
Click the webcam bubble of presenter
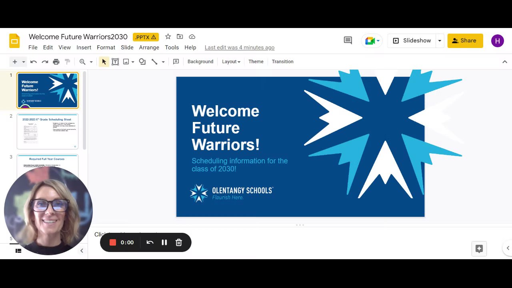coord(48,211)
